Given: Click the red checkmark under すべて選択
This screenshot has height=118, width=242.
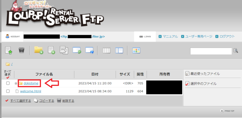Looking at the screenshot, I should click(8, 77).
